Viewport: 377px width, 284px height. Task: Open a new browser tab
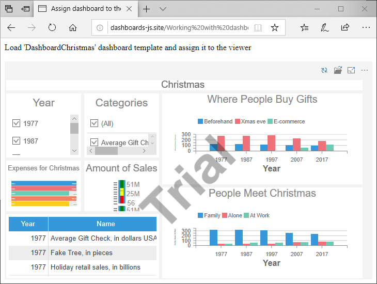pyautogui.click(x=147, y=9)
